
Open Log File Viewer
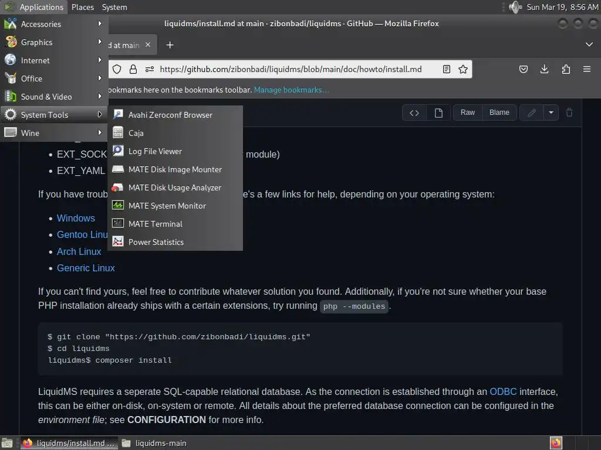coord(175,151)
